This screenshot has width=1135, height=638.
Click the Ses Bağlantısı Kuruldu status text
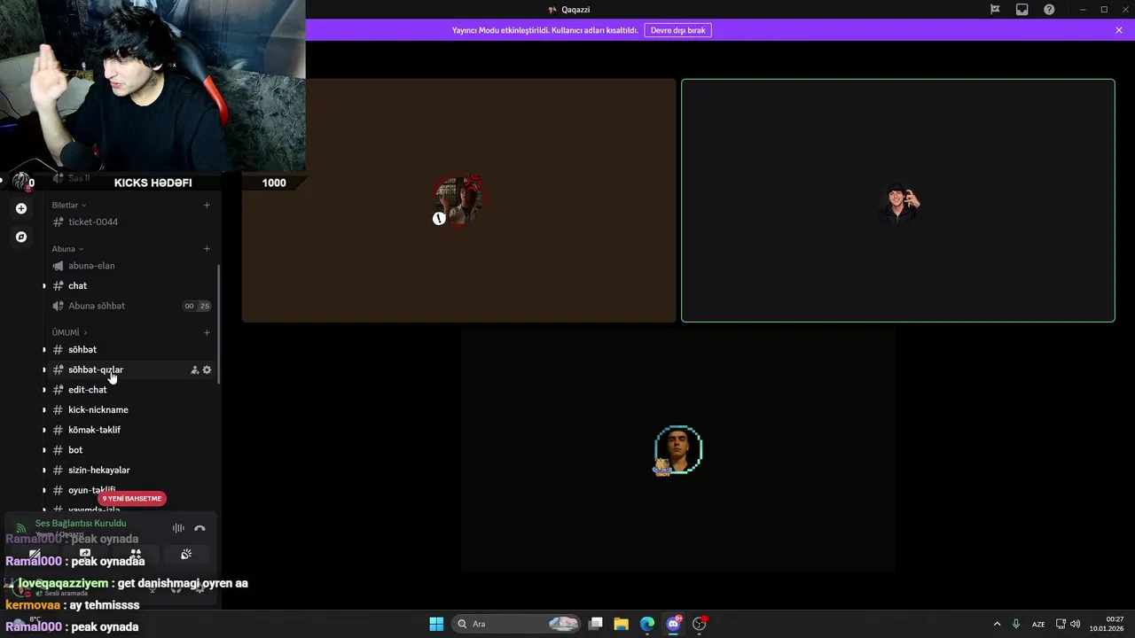[x=81, y=523]
